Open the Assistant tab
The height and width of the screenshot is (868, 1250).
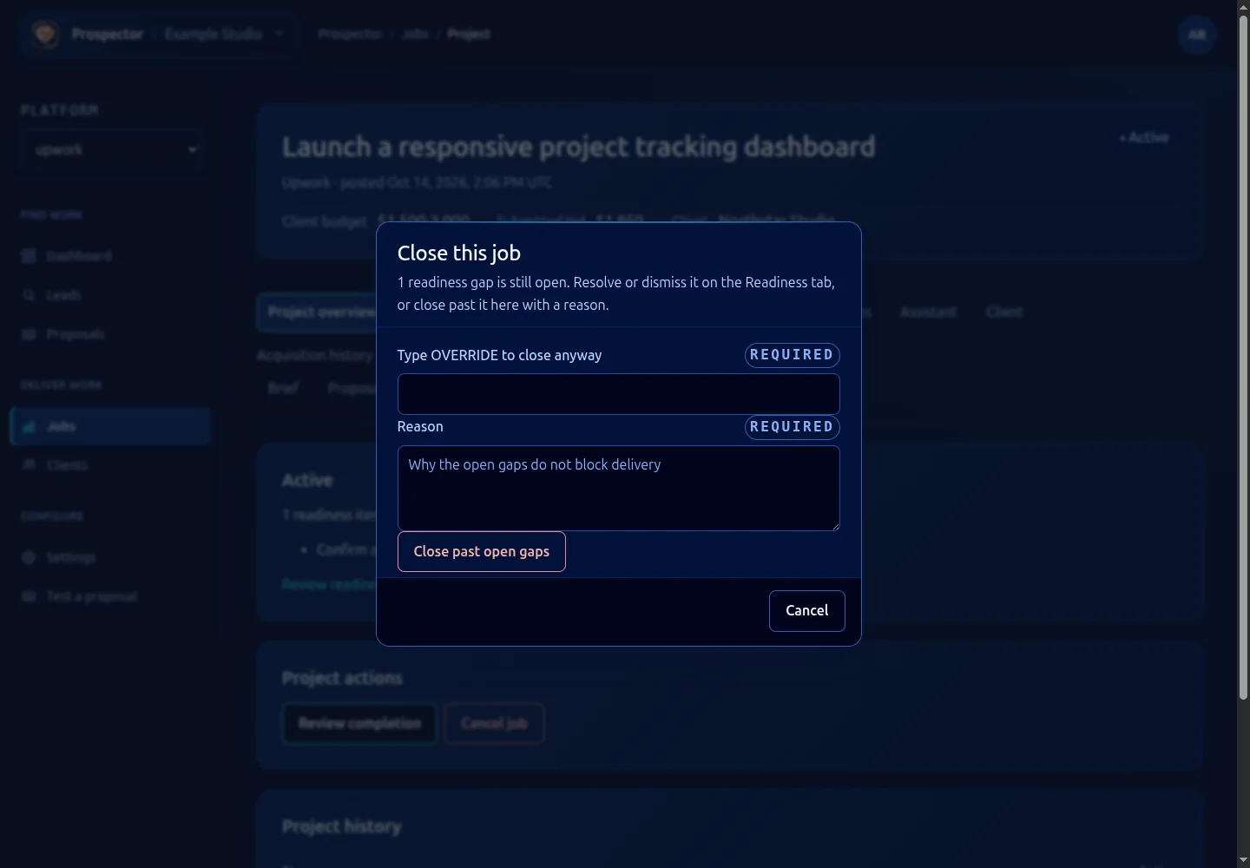pyautogui.click(x=928, y=312)
